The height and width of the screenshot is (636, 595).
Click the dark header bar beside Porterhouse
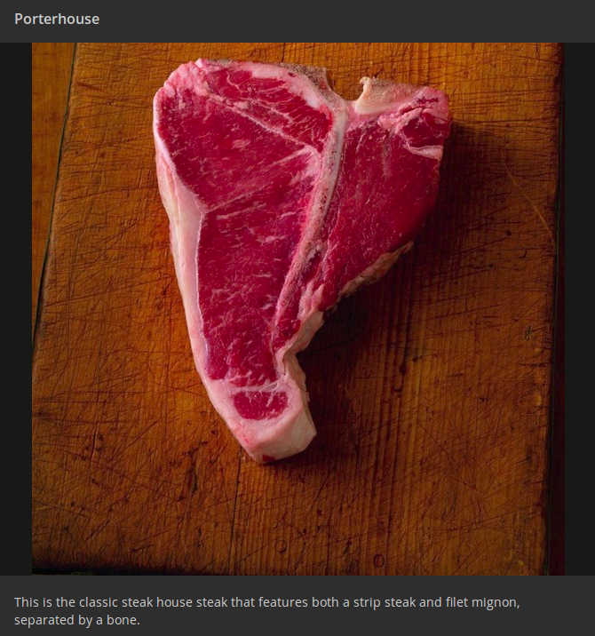point(345,19)
